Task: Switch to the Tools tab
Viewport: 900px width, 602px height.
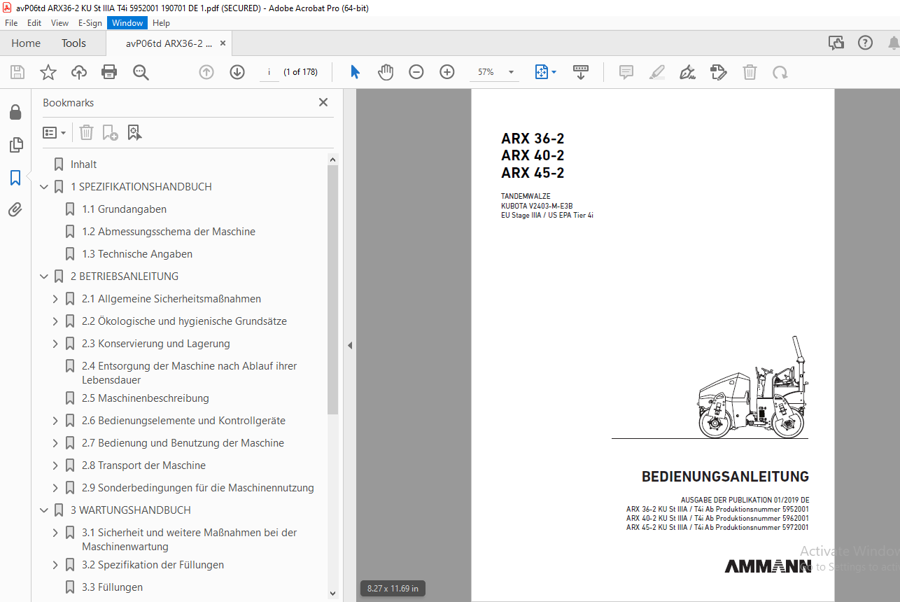Action: tap(73, 43)
